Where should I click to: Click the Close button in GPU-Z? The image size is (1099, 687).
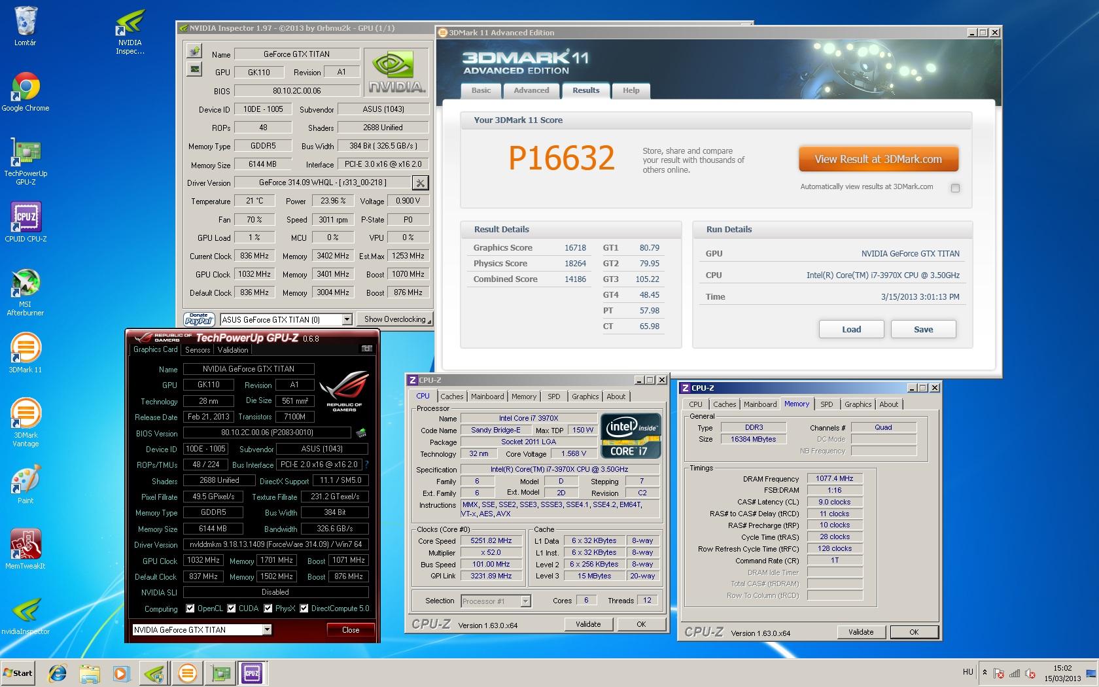(351, 630)
